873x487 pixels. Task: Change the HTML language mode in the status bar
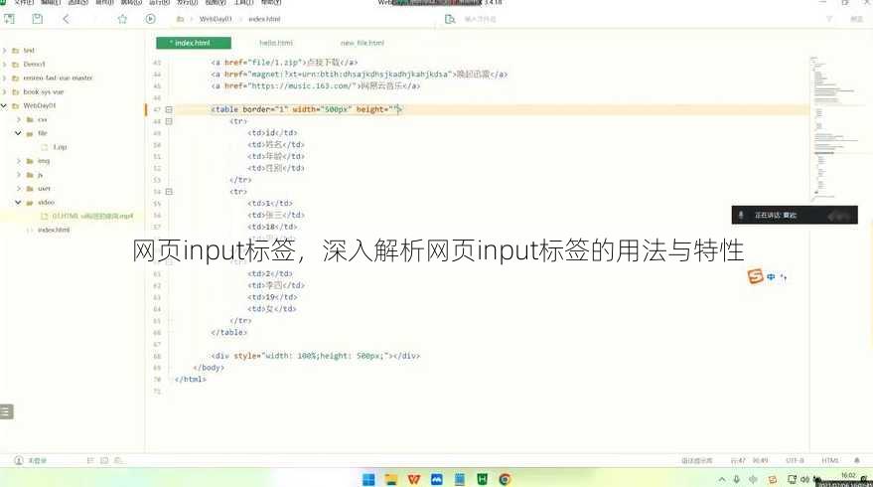(829, 461)
